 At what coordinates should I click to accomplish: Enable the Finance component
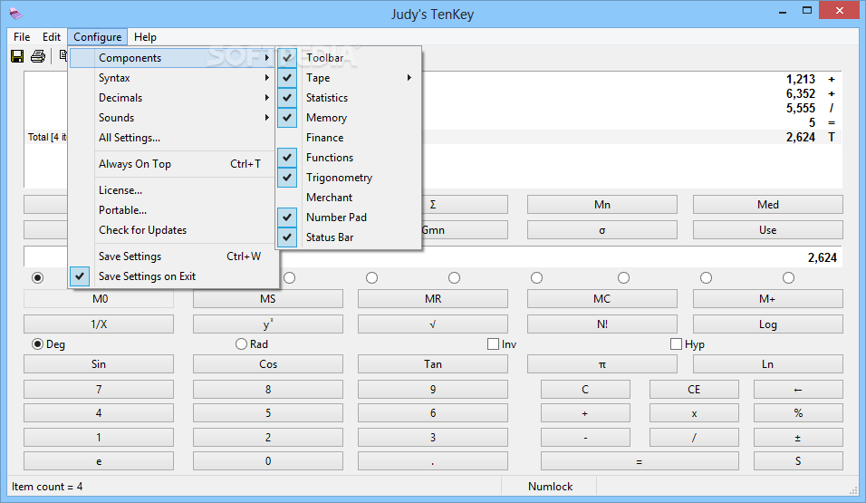tap(349, 138)
